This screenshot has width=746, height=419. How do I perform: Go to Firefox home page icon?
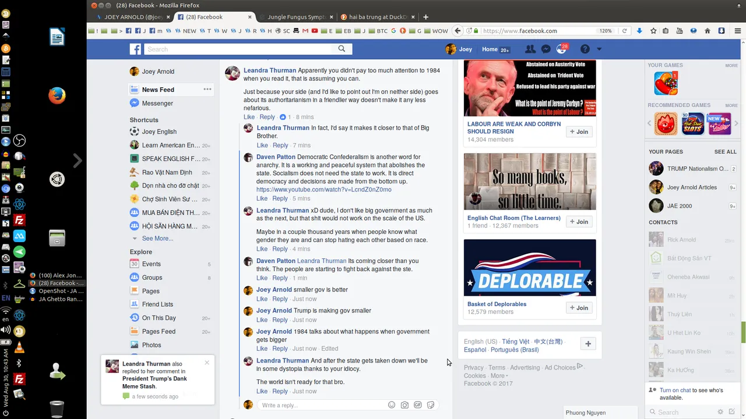click(x=708, y=31)
